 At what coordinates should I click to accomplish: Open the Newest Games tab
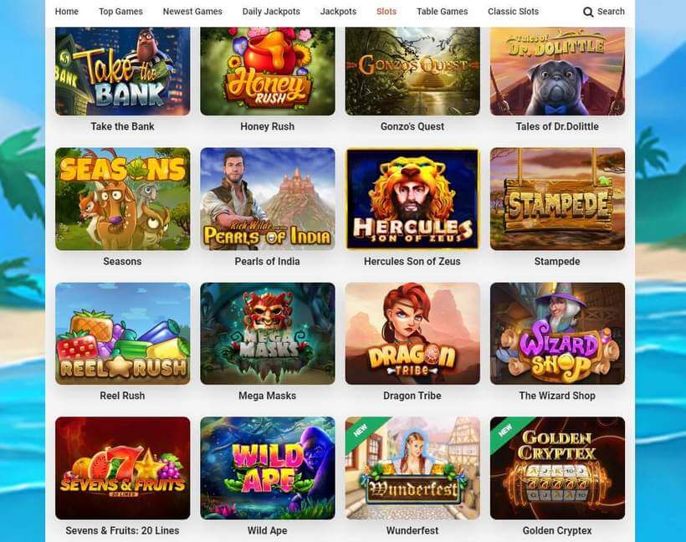[192, 12]
